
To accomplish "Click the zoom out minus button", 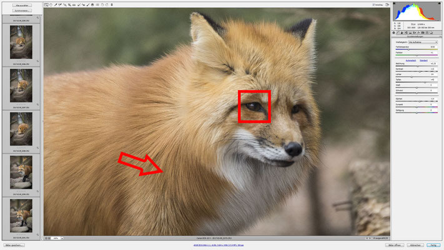I will [x=46, y=238].
